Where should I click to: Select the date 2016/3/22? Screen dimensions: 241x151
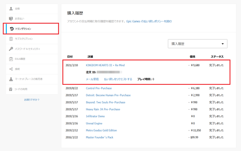tap(72, 137)
